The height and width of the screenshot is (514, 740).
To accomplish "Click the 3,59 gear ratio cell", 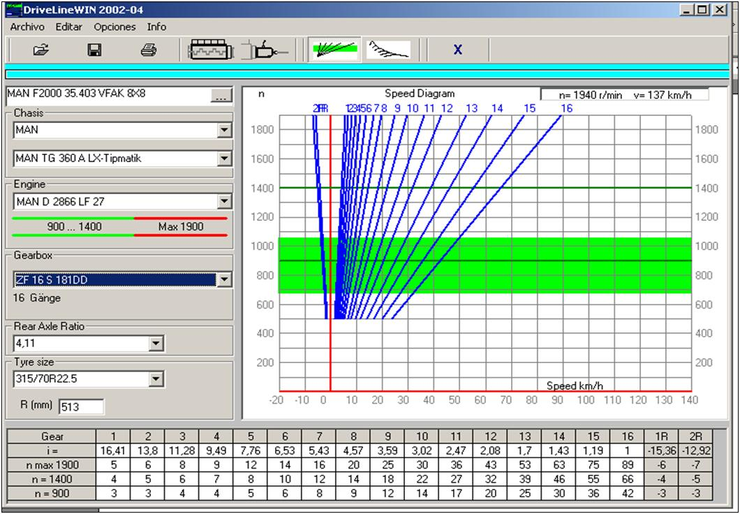I will 388,450.
